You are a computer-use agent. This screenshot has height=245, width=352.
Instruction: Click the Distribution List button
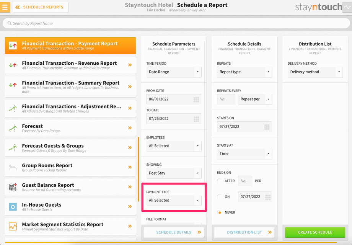pyautogui.click(x=244, y=232)
